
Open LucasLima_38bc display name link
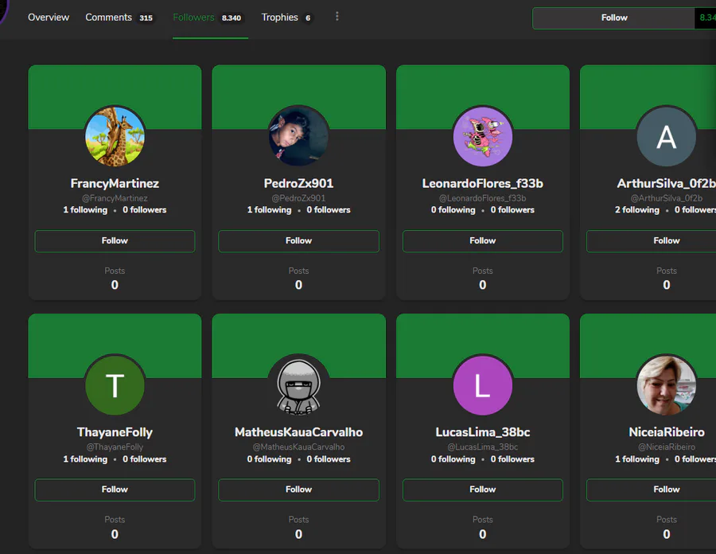(x=483, y=432)
